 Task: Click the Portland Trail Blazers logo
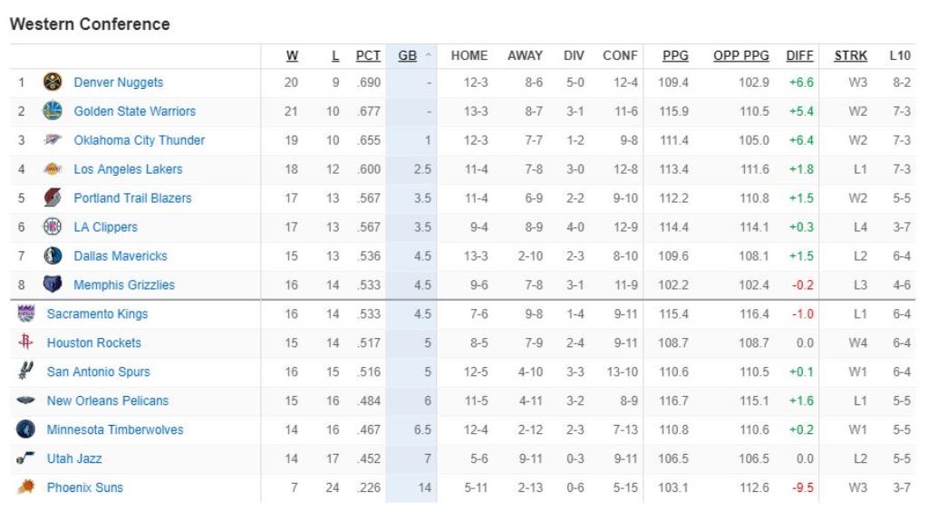[53, 198]
